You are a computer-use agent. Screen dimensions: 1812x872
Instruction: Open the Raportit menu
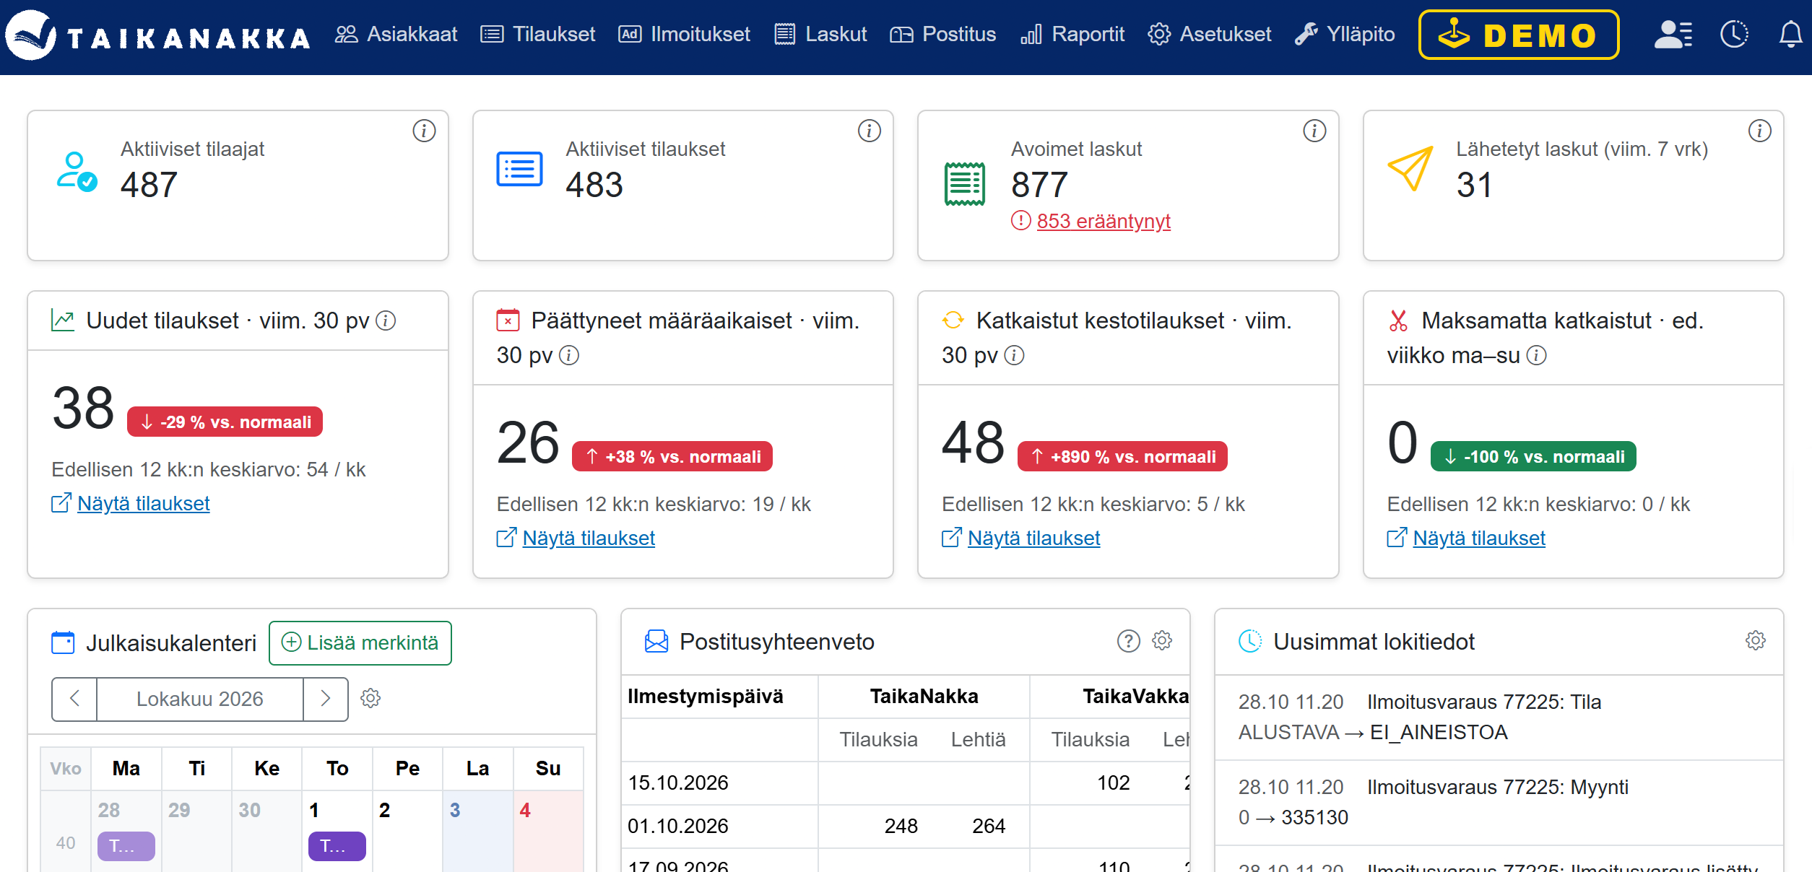[1072, 35]
